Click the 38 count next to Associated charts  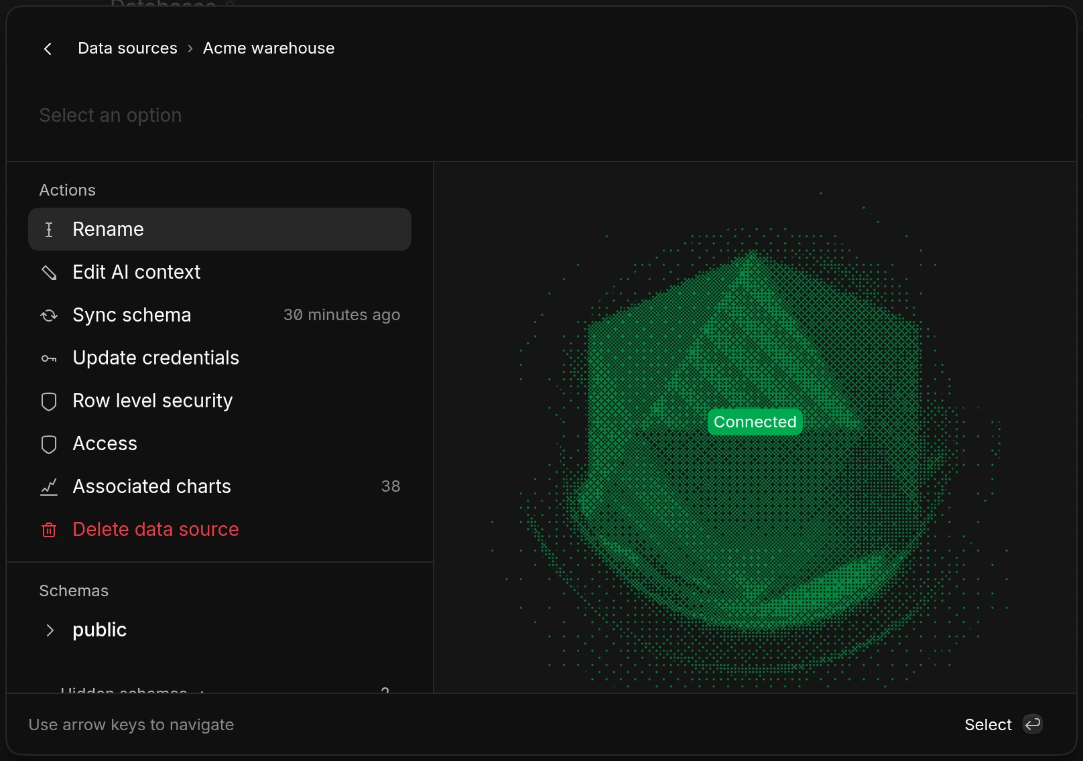pyautogui.click(x=391, y=486)
